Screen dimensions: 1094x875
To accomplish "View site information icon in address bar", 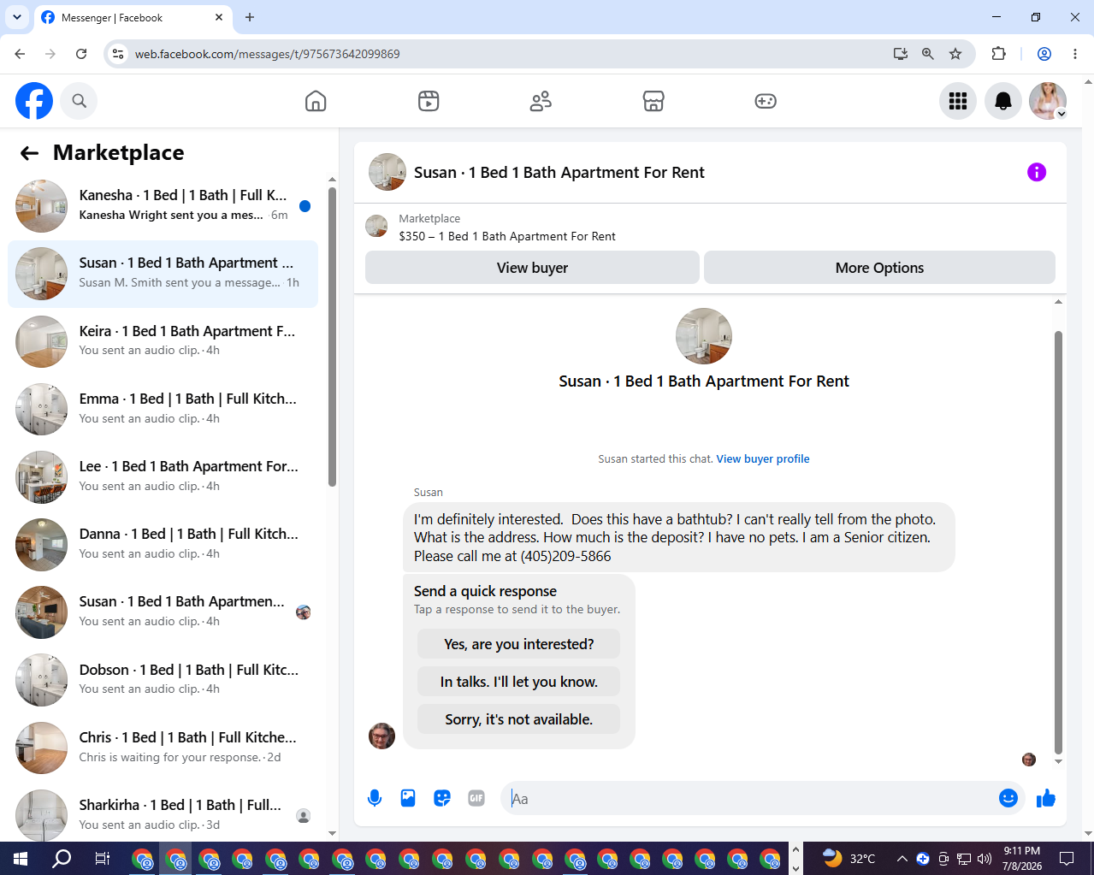I will (118, 54).
